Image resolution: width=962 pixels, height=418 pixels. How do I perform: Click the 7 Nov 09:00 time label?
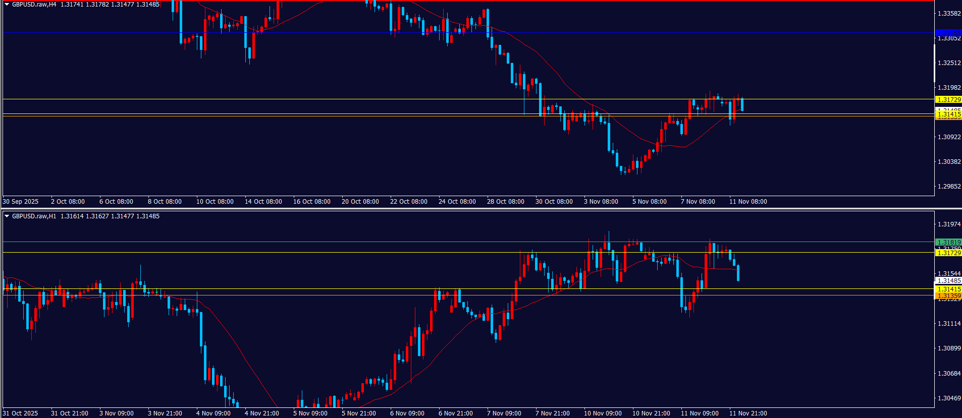(x=504, y=413)
